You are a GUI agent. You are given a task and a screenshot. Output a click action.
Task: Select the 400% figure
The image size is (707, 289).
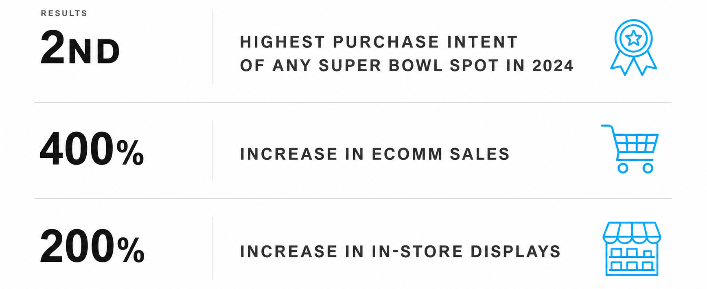[92, 149]
